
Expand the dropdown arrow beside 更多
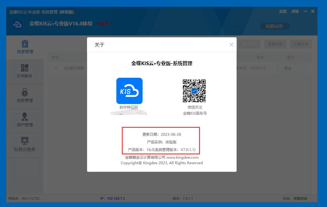click(x=303, y=68)
